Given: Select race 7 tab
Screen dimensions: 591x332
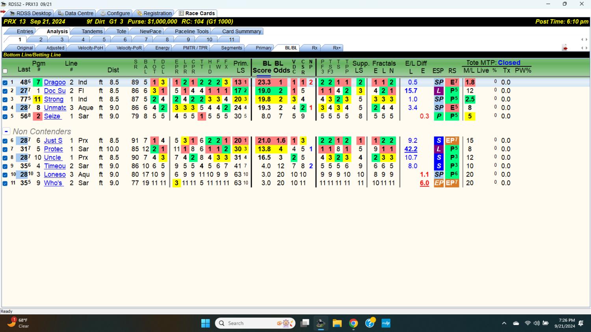Looking at the screenshot, I should coord(146,39).
